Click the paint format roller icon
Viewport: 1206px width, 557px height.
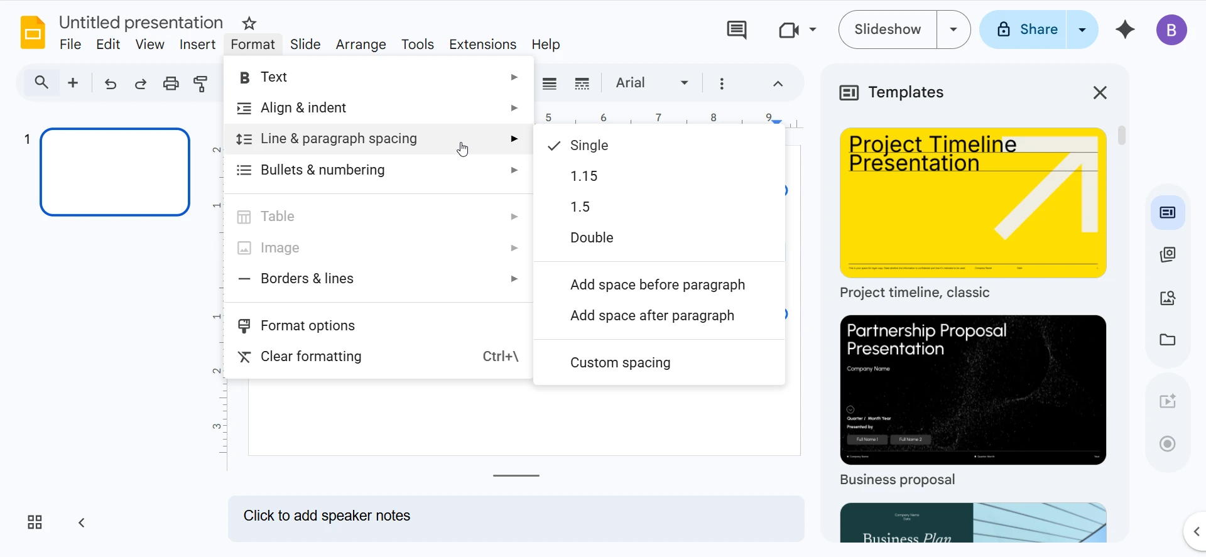tap(201, 84)
